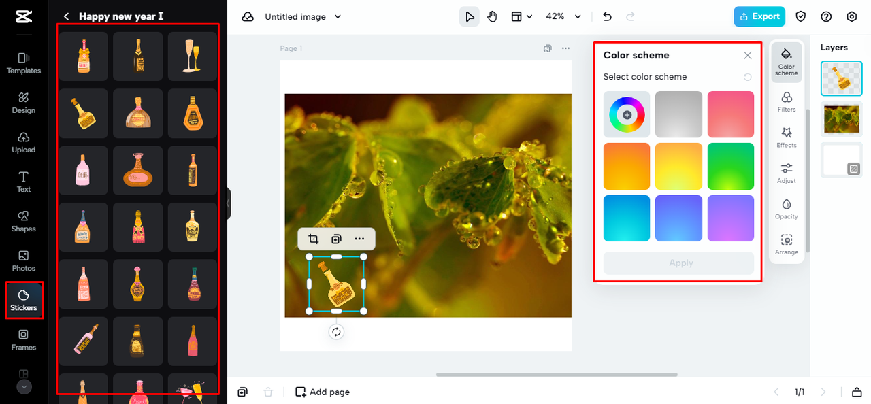The image size is (871, 404).
Task: Open the help question mark
Action: click(826, 16)
